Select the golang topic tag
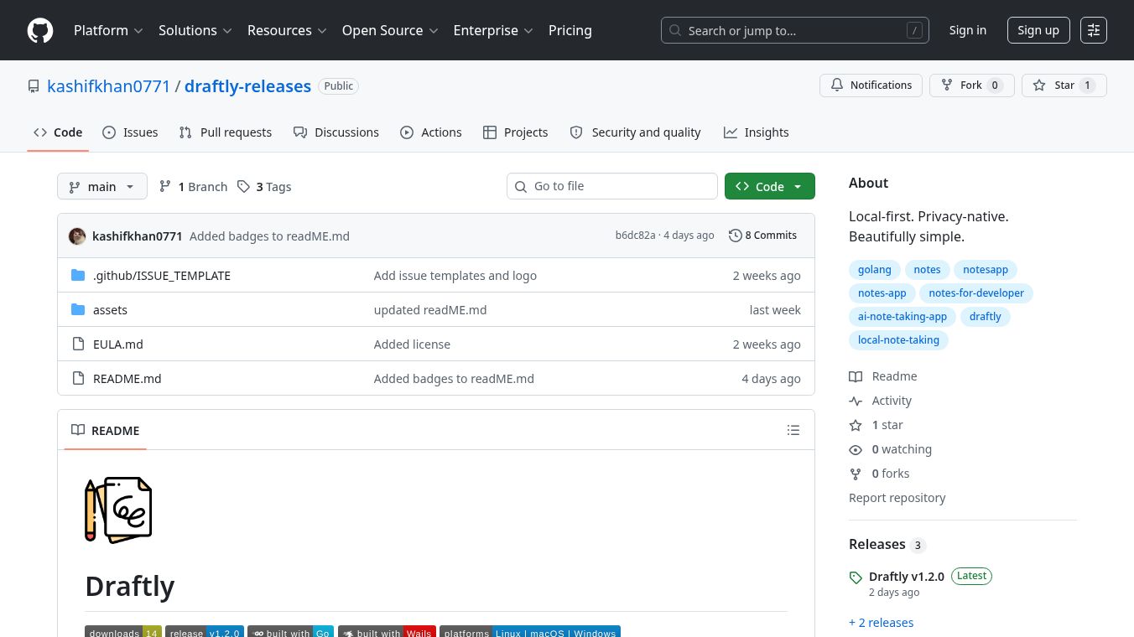 point(875,270)
